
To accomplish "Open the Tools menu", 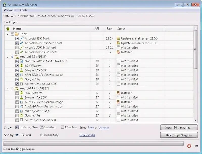I will (x=23, y=10).
